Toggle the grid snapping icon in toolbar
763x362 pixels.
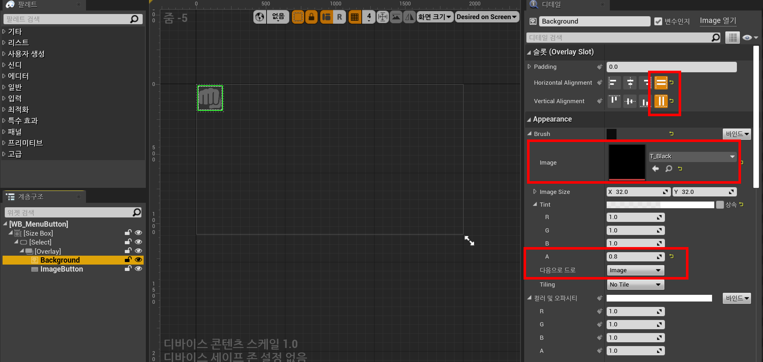click(x=354, y=17)
